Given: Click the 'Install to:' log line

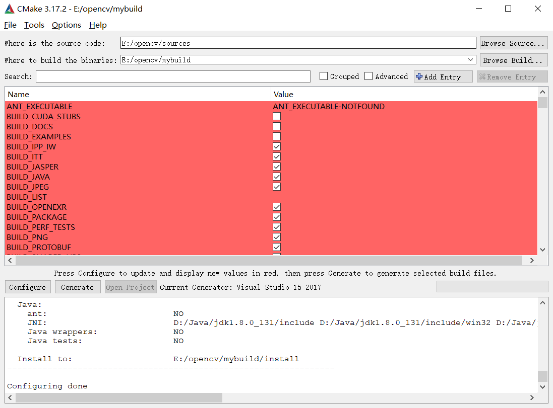Looking at the screenshot, I should pyautogui.click(x=158, y=359).
